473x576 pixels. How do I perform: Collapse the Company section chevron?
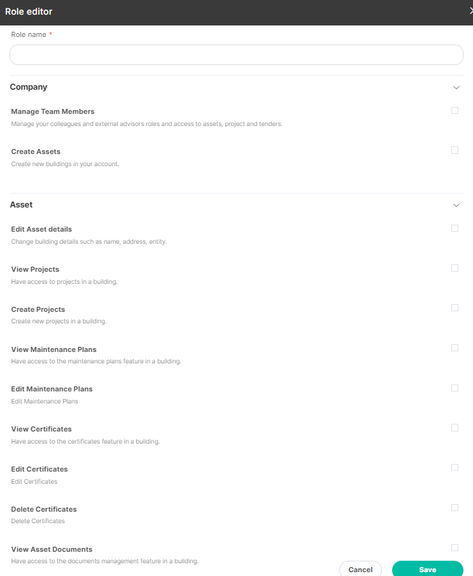point(456,87)
